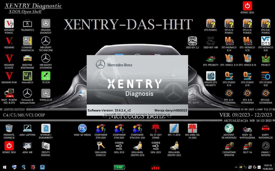The height and width of the screenshot is (171, 275).
Task: Open ASYSTENT DE-MONTAŻU icon
Action: (229, 128)
